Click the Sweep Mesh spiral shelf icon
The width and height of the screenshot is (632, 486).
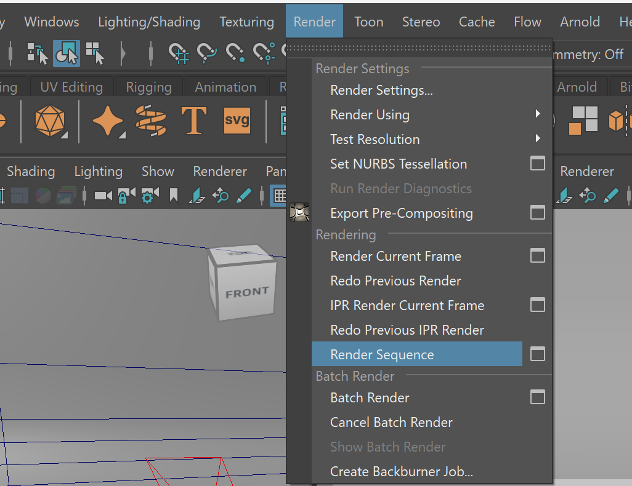(151, 120)
